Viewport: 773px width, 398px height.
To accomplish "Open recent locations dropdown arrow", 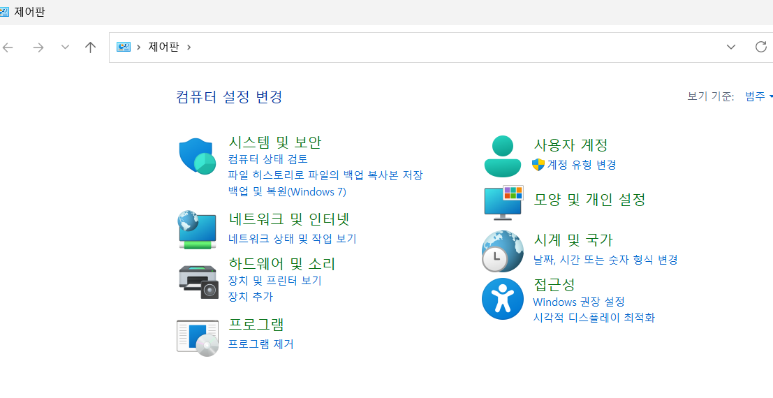I will pyautogui.click(x=65, y=47).
